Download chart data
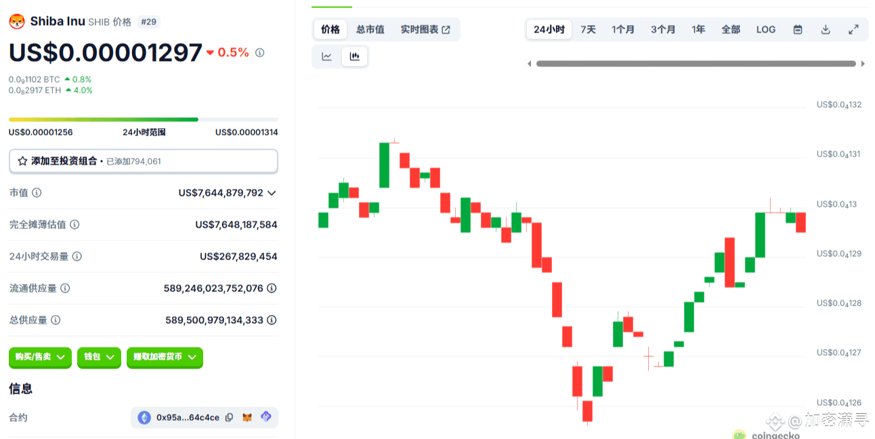 coord(826,29)
